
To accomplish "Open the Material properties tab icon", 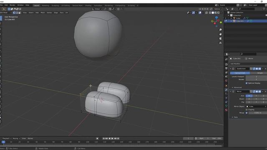I will tap(226, 110).
